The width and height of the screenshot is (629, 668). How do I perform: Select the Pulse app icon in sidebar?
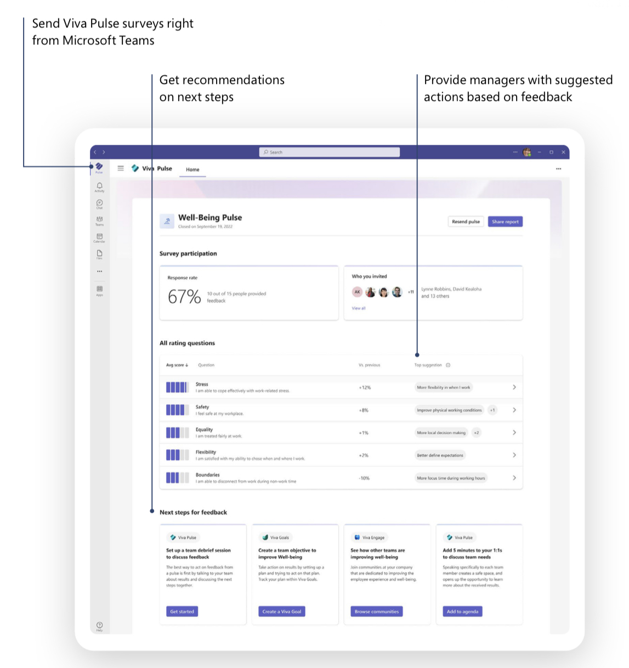99,167
